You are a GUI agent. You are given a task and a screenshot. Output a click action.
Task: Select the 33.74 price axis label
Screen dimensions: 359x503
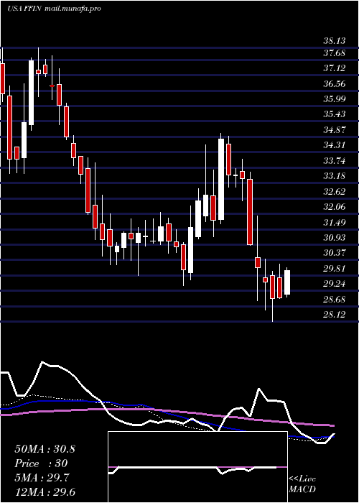(335, 160)
